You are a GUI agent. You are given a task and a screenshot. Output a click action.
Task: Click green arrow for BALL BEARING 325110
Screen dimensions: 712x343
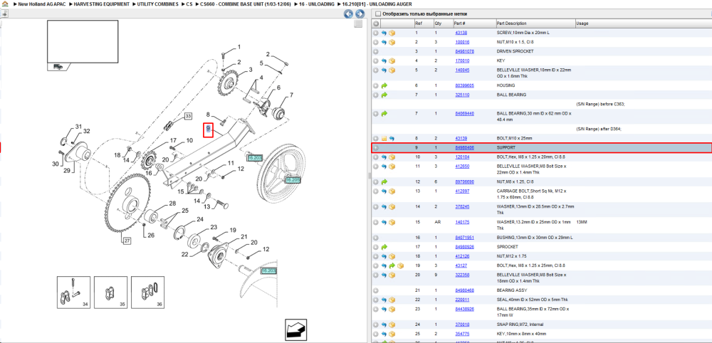[x=384, y=95]
